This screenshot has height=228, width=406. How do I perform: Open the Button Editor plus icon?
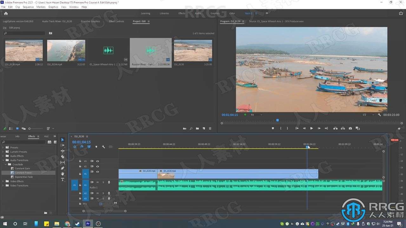pyautogui.click(x=399, y=129)
